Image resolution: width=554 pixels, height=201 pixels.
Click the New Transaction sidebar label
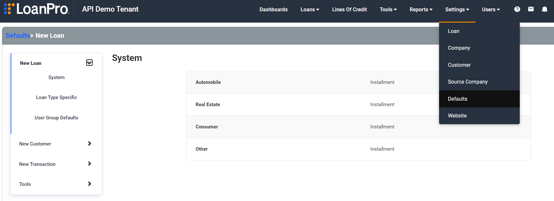click(x=37, y=164)
